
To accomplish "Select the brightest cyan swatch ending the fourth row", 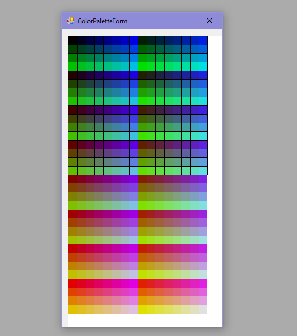I will 203,66.
